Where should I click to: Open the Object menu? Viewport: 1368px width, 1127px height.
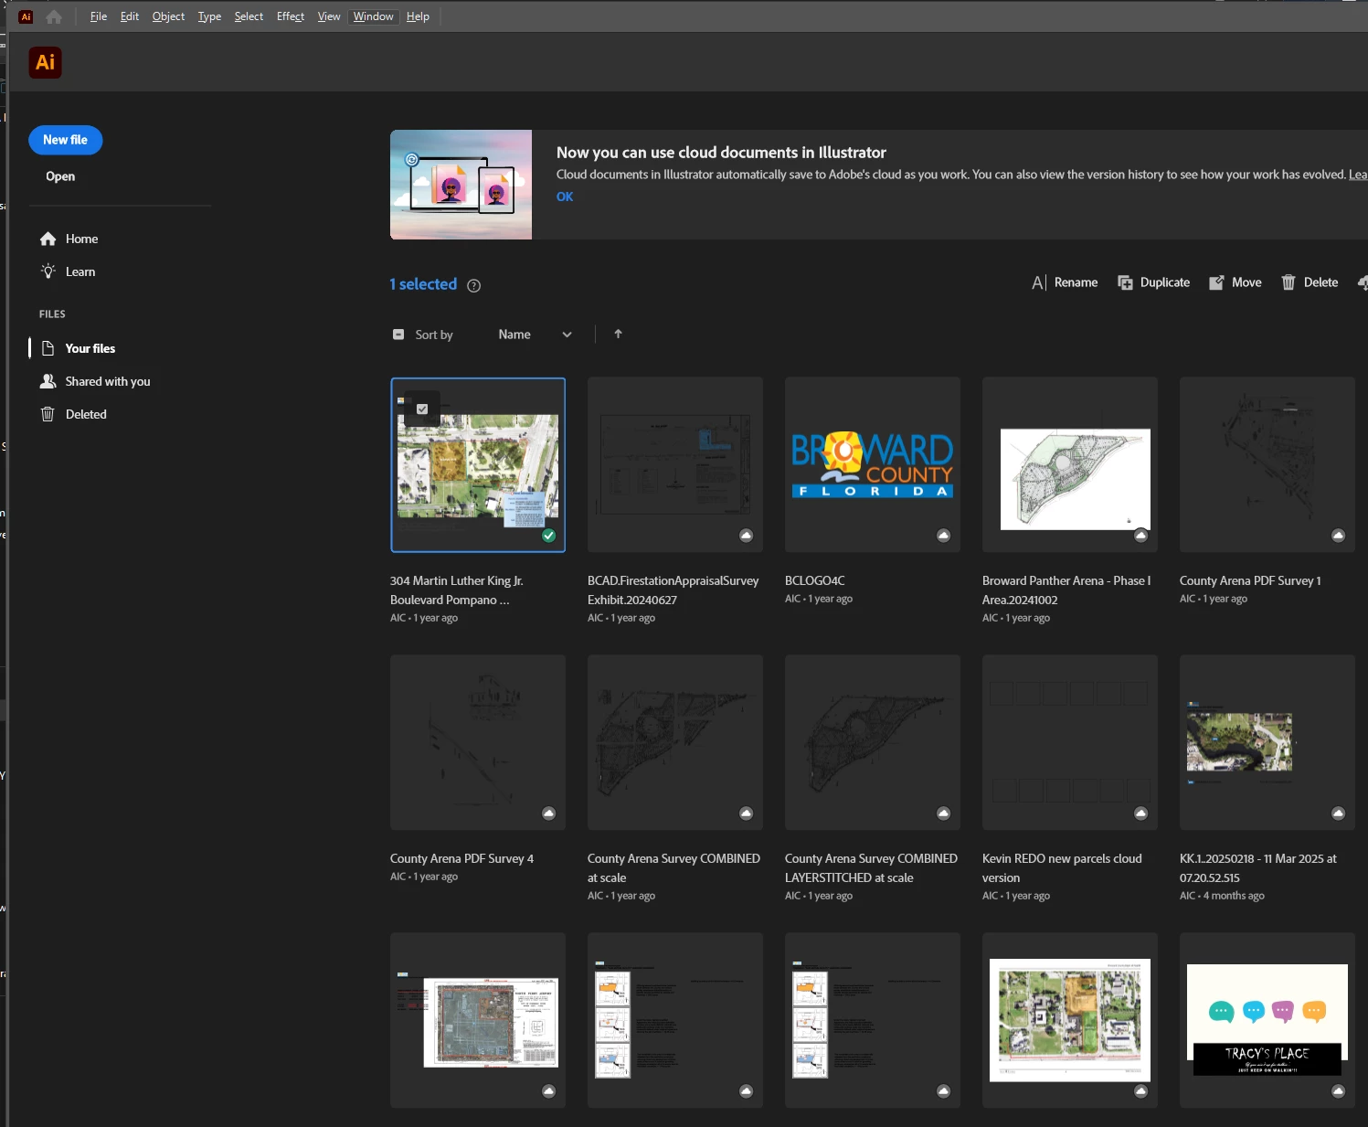tap(168, 16)
